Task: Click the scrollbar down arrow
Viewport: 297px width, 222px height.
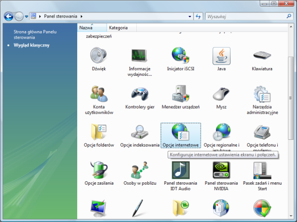Action: [291, 216]
